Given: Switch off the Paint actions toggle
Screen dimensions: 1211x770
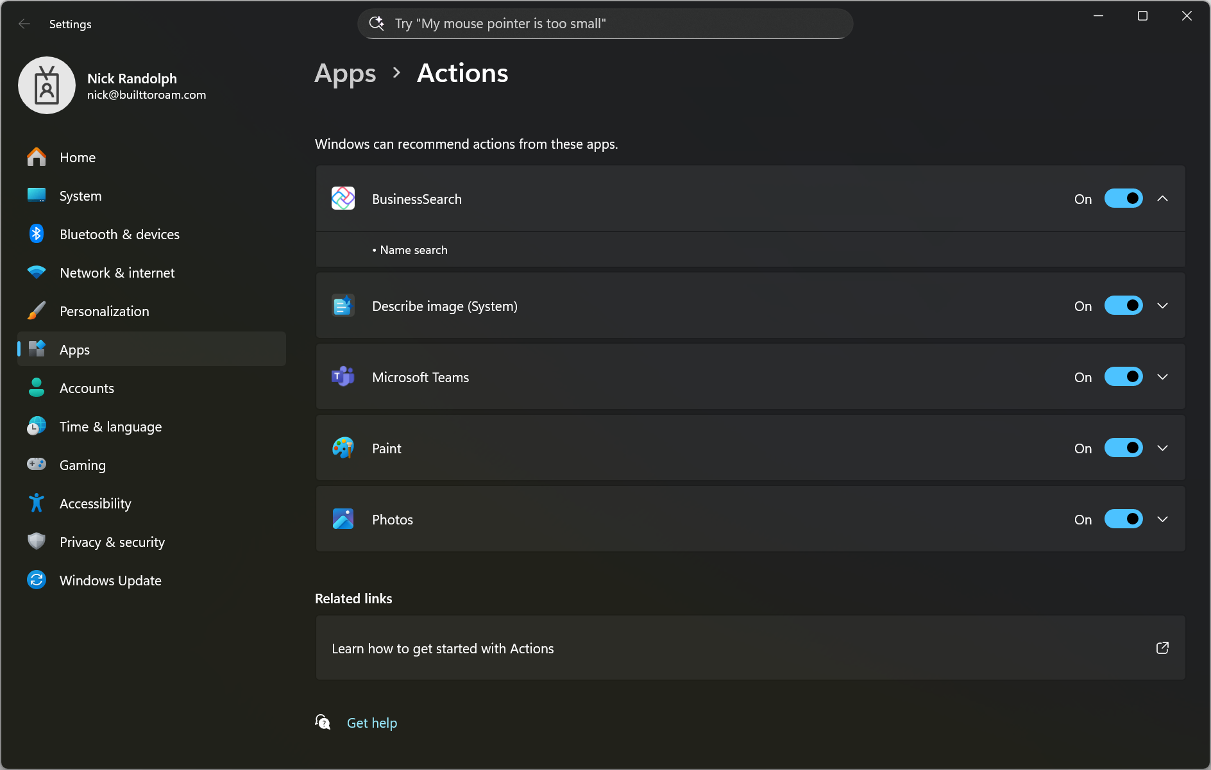Looking at the screenshot, I should coord(1123,448).
